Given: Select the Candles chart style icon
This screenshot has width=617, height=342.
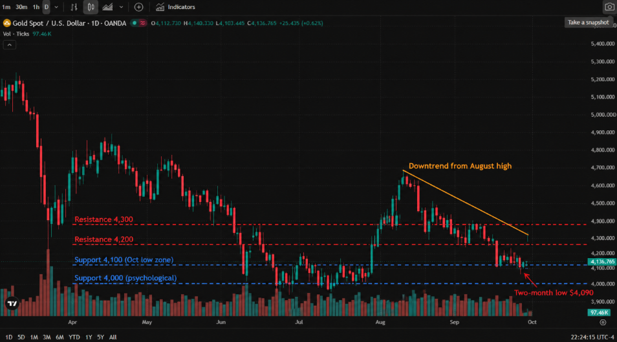Looking at the screenshot, I should (x=91, y=7).
